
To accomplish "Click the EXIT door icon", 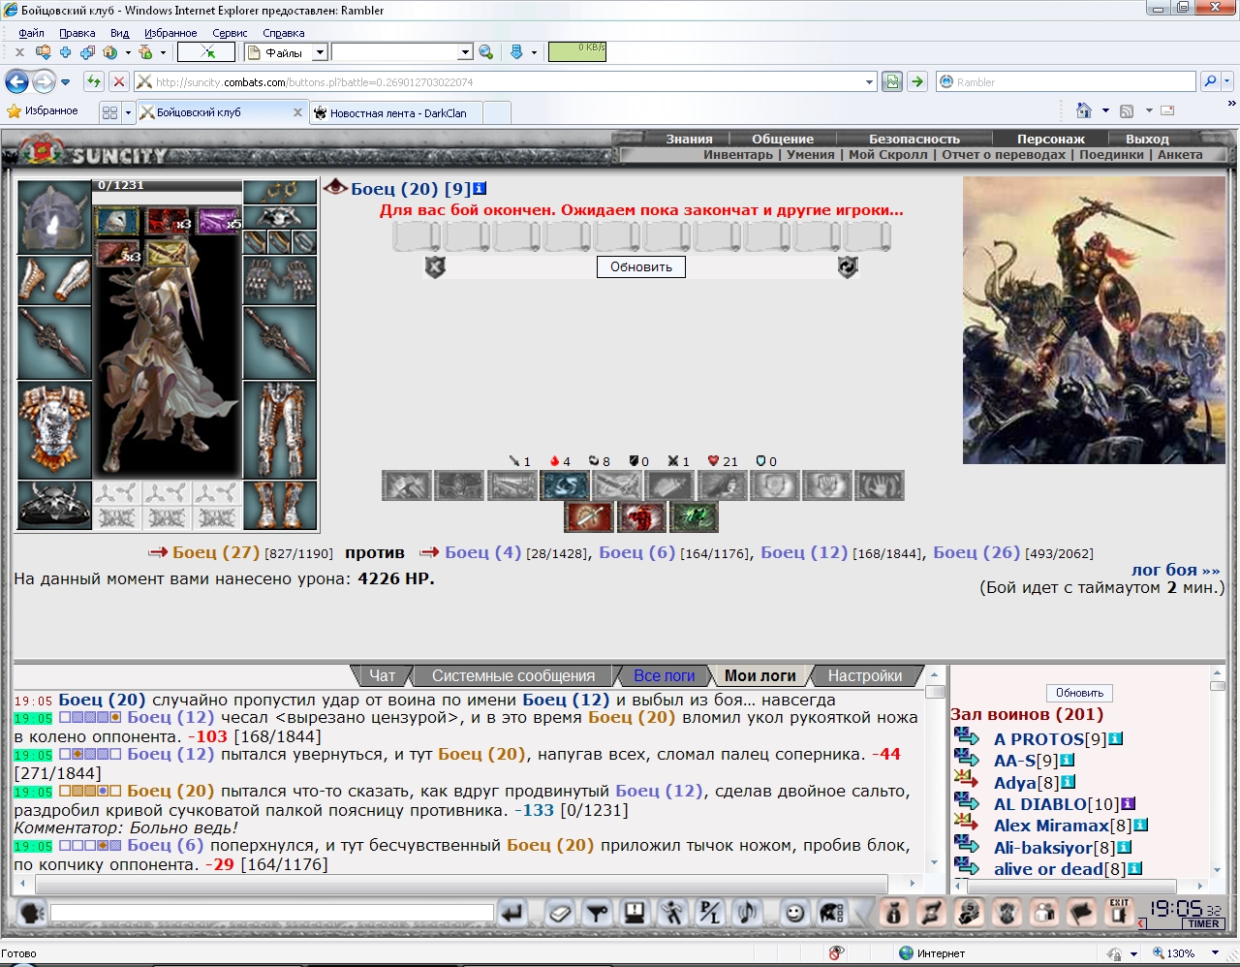I will (x=1120, y=913).
